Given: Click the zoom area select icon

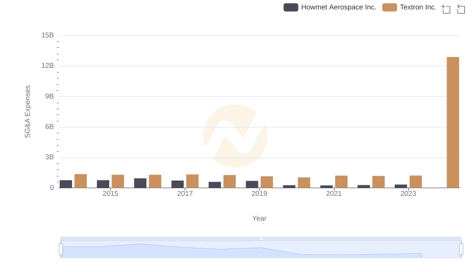Looking at the screenshot, I should (x=446, y=9).
